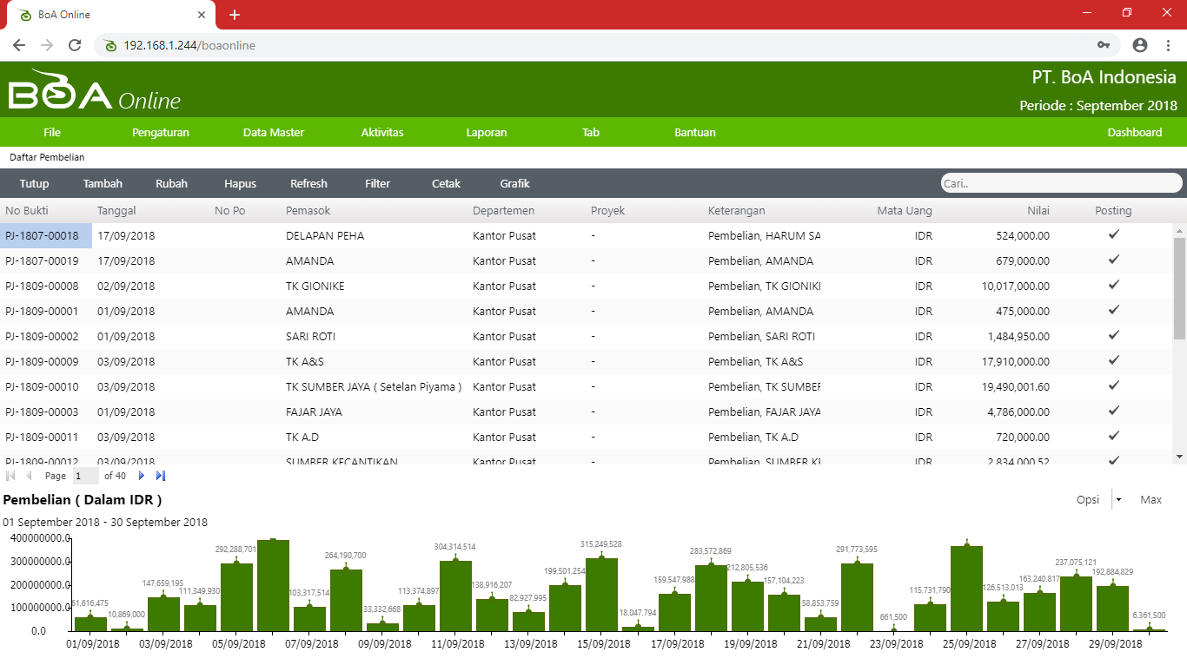Click the Tambah button
The width and height of the screenshot is (1187, 665).
pos(103,183)
